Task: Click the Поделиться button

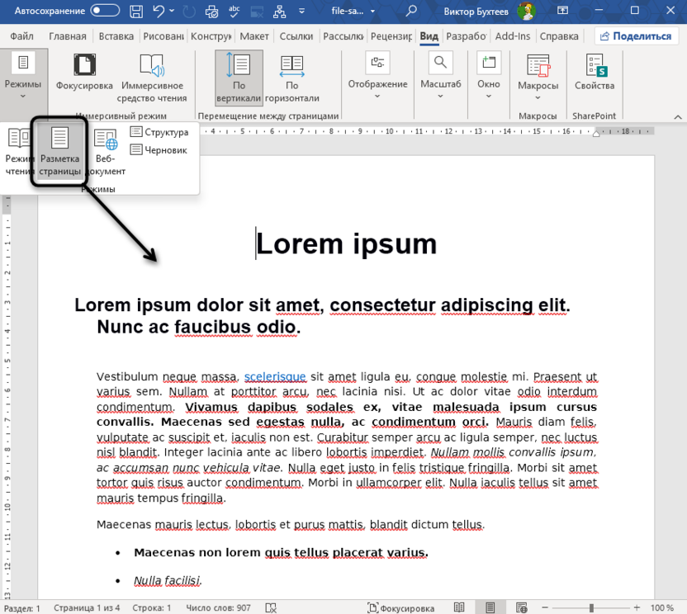Action: [x=635, y=36]
